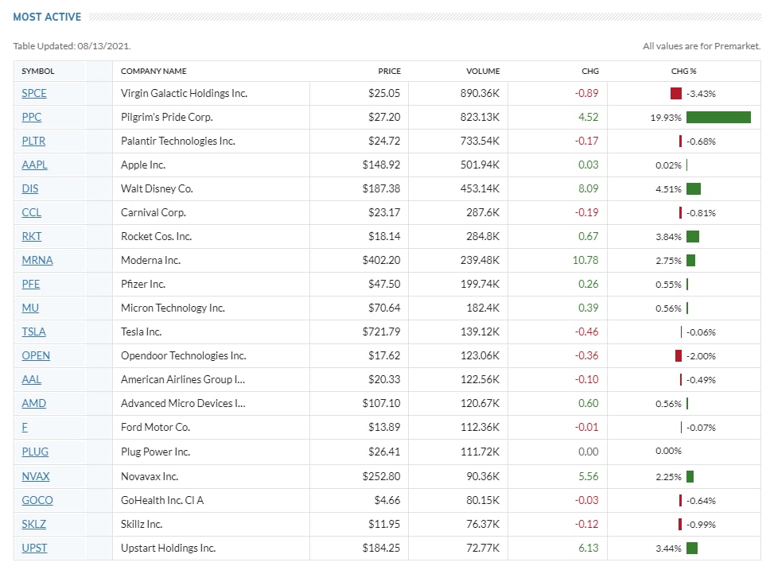Image resolution: width=770 pixels, height=570 pixels.
Task: Open the SPCE ticker link
Action: 34,93
